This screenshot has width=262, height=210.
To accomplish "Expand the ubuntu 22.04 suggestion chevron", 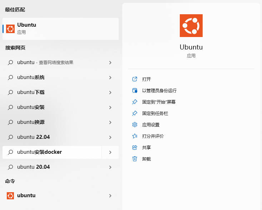I will coord(110,137).
